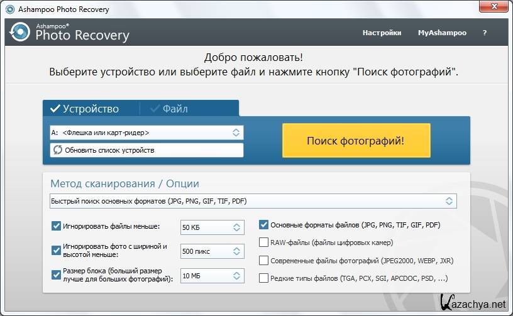The height and width of the screenshot is (316, 513).
Task: Enable RAW-файлы checkbox
Action: [x=264, y=242]
